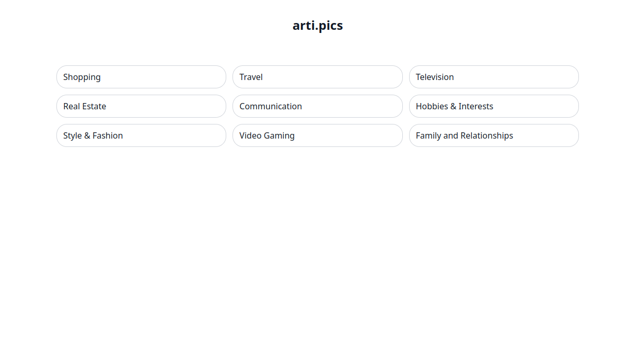Return home via arti.pics heading
The width and height of the screenshot is (627, 353).
point(318,25)
